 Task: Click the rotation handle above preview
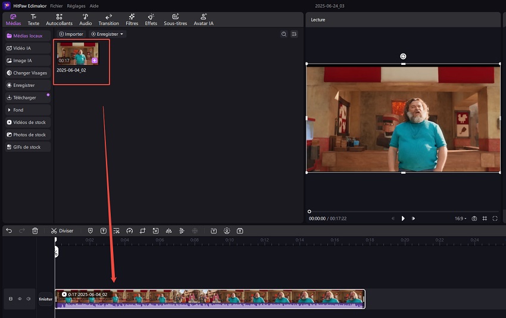click(403, 57)
